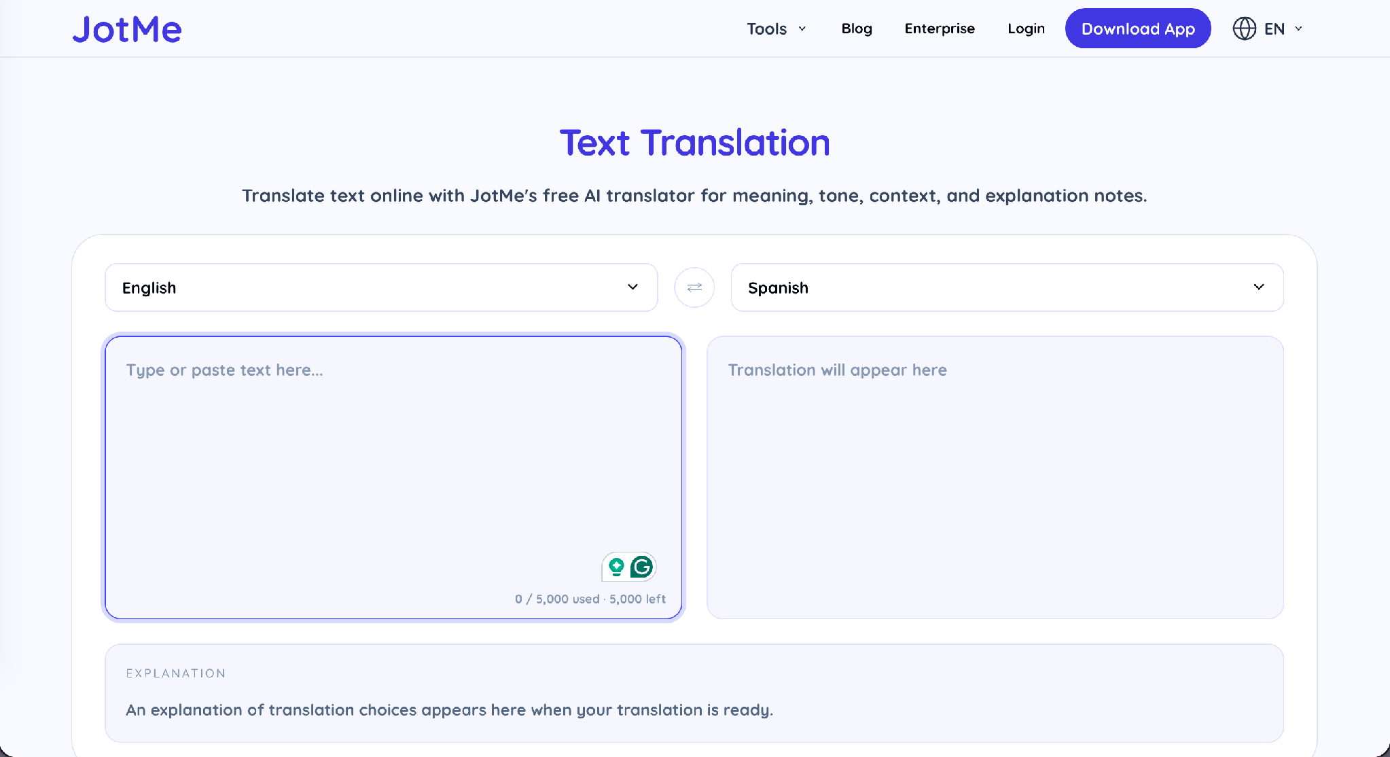This screenshot has width=1390, height=757.
Task: Click the explanation placeholder sentence
Action: click(450, 710)
